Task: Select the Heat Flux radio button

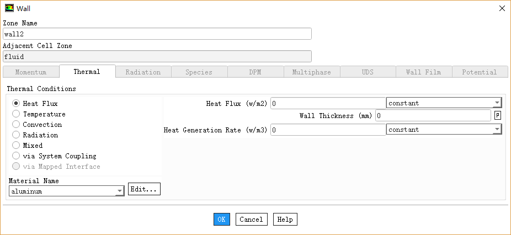Action: click(16, 103)
